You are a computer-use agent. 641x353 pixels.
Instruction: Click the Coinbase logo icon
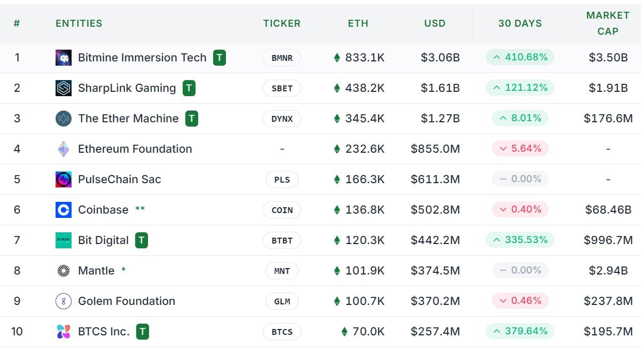point(64,210)
